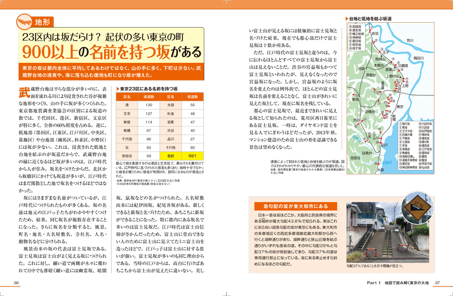
Task: Click the value 80 in the table
Action: (x=193, y=148)
